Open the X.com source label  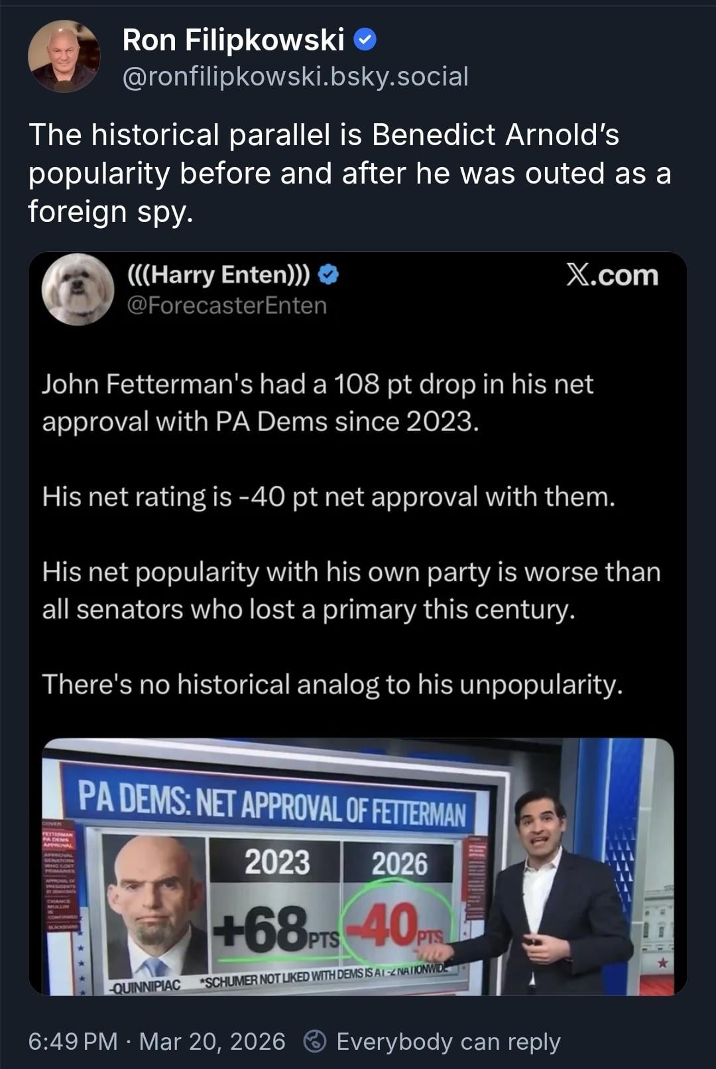(612, 276)
